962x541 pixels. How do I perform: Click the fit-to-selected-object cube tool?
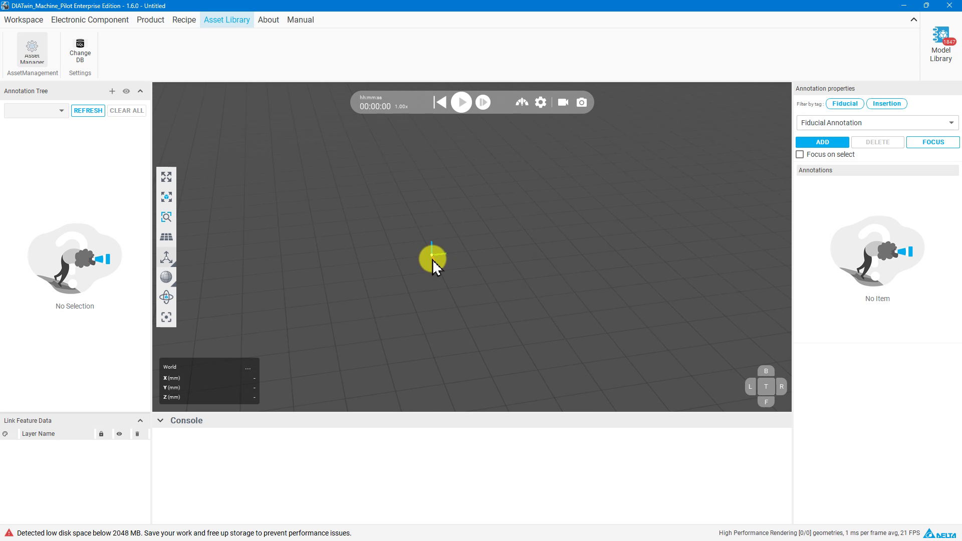click(166, 197)
